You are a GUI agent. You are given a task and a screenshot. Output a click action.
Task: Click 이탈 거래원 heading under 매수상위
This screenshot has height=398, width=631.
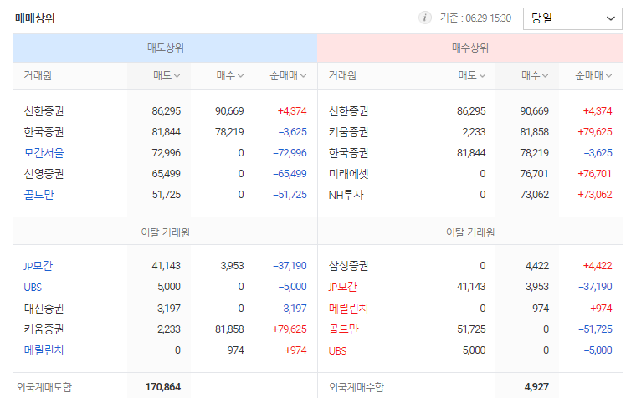(x=470, y=232)
